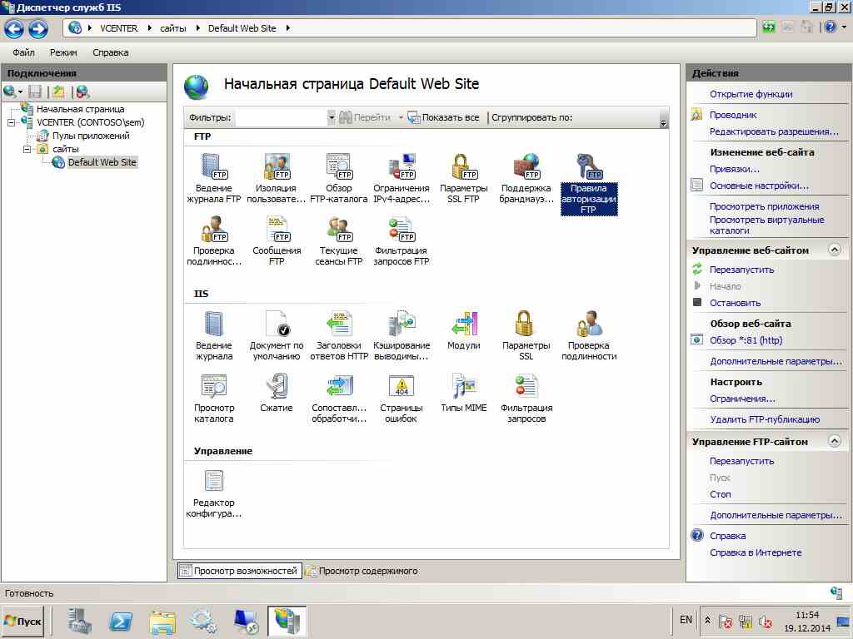Collapse the VCENTER server tree node

click(x=12, y=123)
